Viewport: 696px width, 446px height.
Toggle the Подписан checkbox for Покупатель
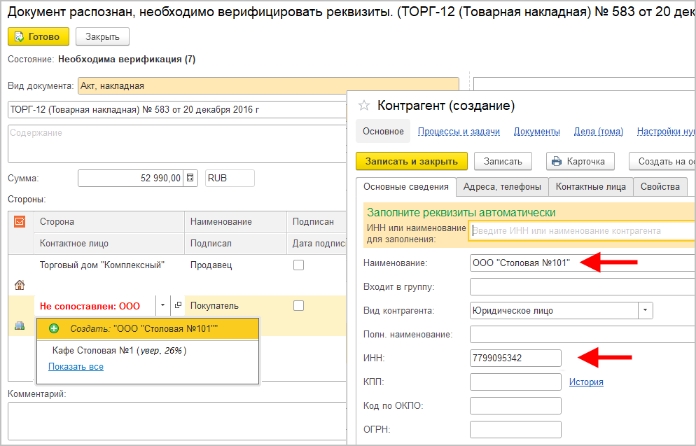(299, 306)
